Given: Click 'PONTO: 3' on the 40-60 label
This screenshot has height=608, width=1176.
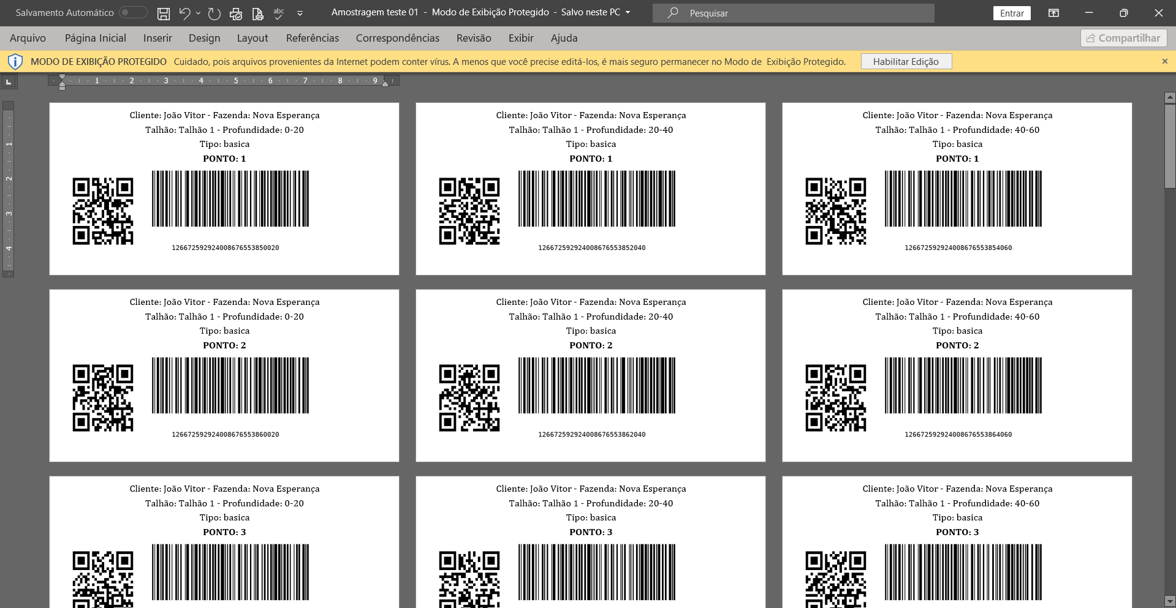Looking at the screenshot, I should [x=957, y=532].
